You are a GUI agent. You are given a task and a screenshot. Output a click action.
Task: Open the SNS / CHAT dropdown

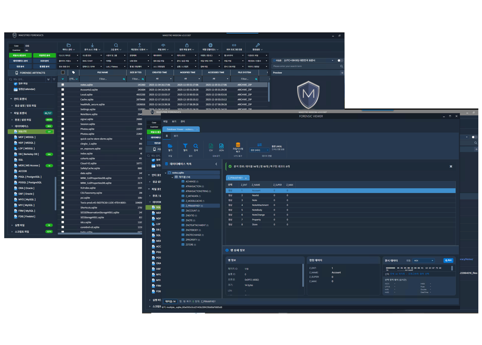[92, 61]
